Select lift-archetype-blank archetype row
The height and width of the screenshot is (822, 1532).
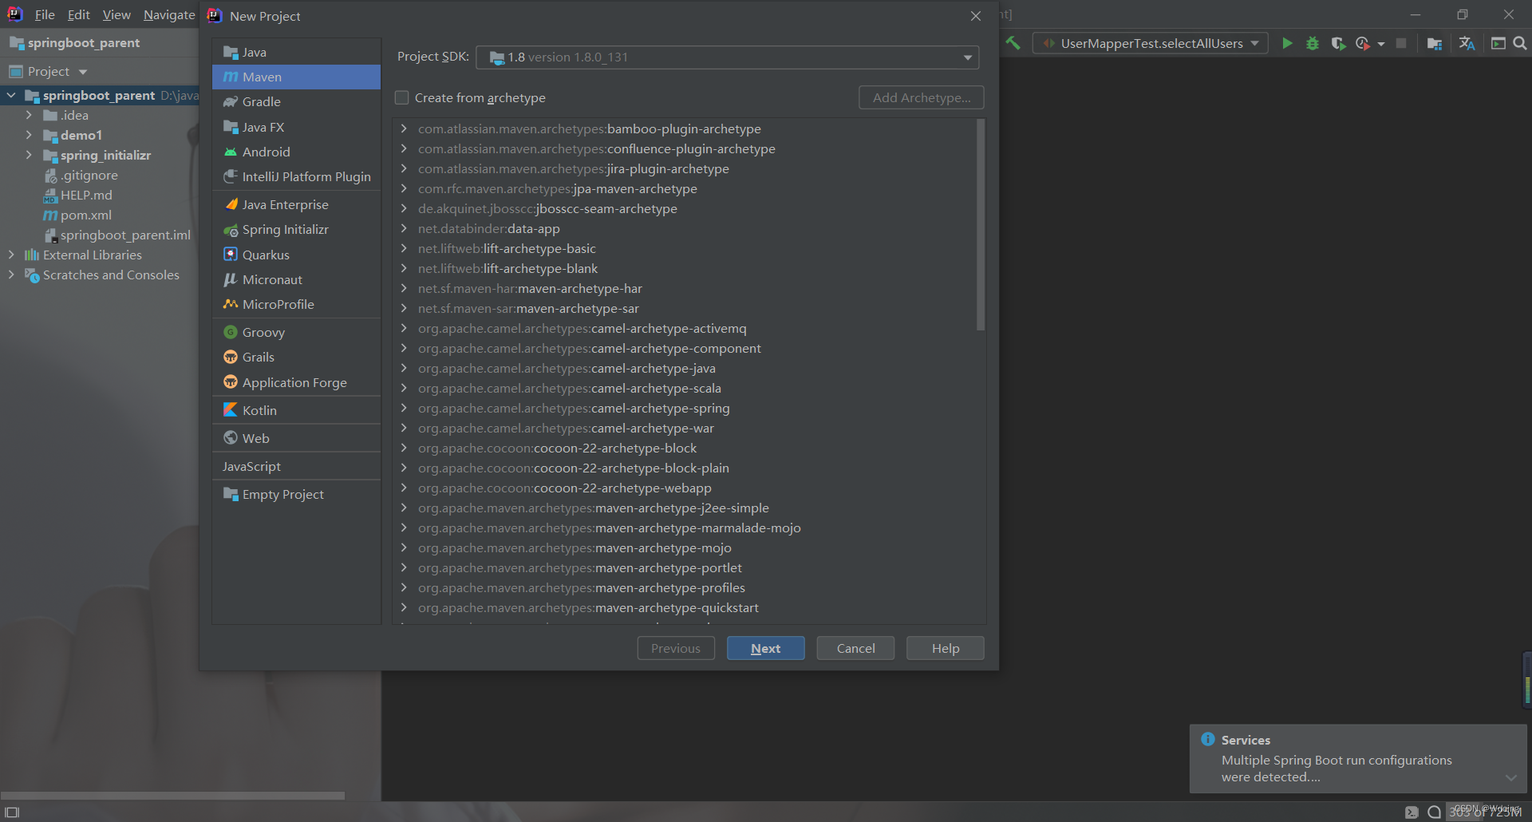[686, 268]
